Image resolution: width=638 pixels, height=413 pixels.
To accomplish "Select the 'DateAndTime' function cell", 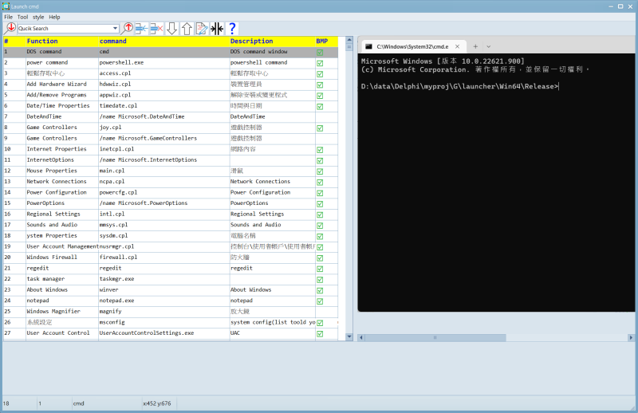I will pos(62,116).
